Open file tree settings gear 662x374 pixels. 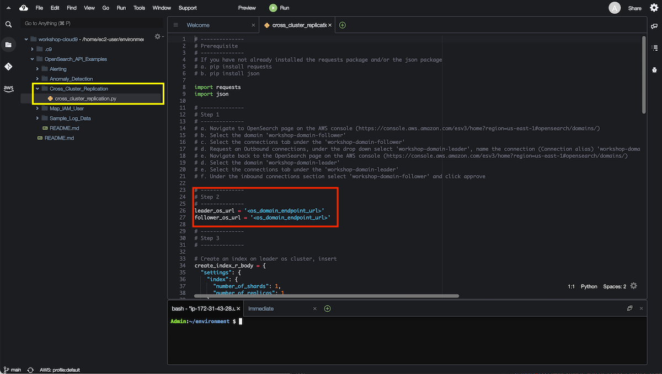157,36
